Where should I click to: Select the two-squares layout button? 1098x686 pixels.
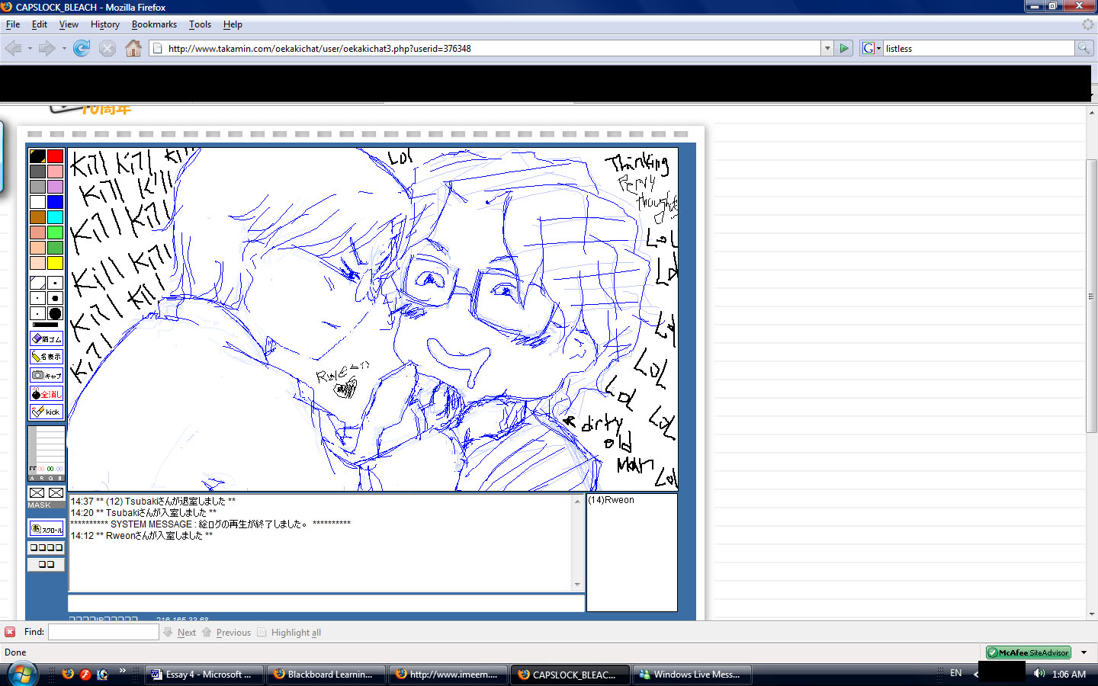[47, 564]
